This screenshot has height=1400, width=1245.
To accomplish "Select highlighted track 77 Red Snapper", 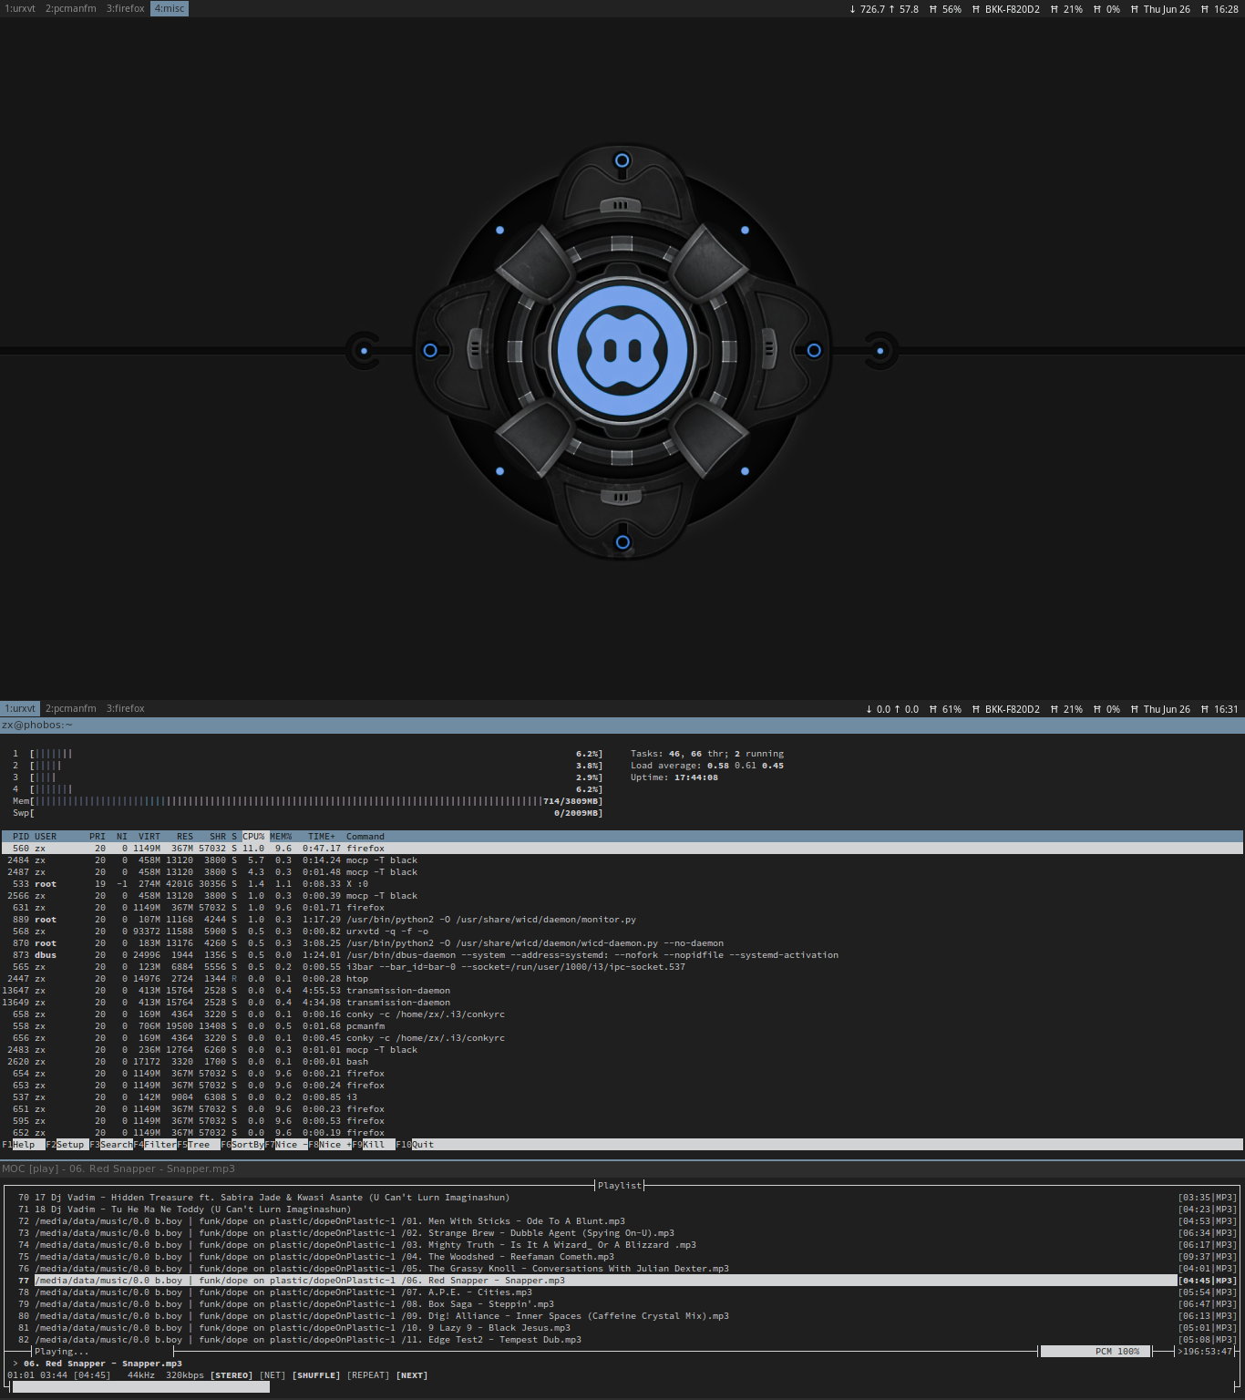I will point(622,1281).
